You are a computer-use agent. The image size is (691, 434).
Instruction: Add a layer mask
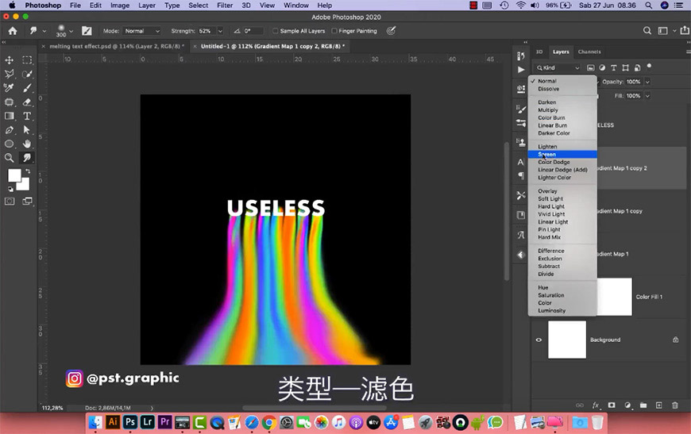pyautogui.click(x=612, y=405)
